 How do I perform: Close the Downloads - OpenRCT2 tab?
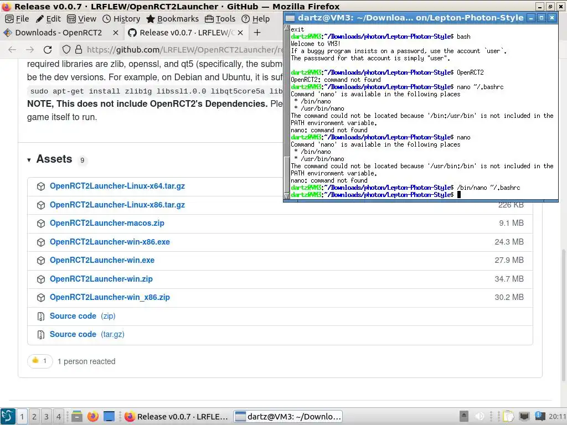[116, 33]
